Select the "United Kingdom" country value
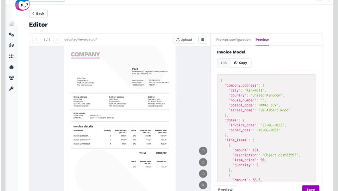 pyautogui.click(x=266, y=95)
